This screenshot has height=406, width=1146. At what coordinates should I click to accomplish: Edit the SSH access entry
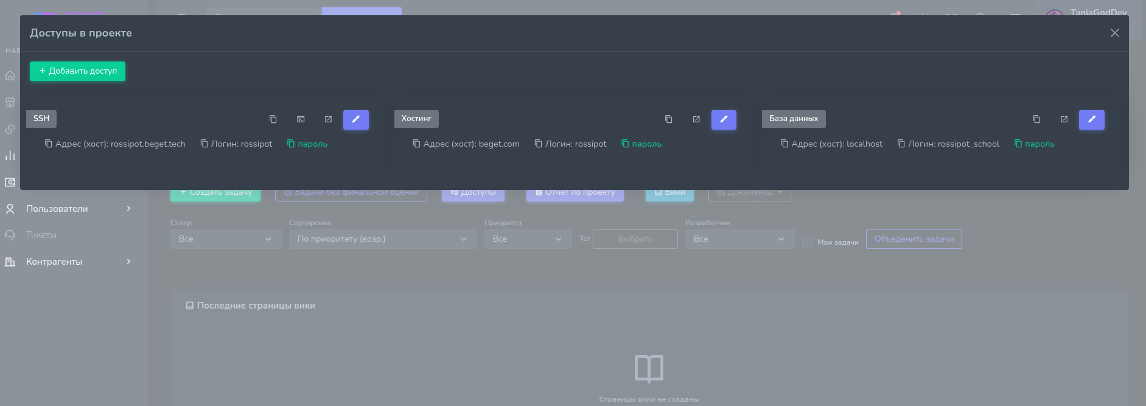click(x=356, y=119)
